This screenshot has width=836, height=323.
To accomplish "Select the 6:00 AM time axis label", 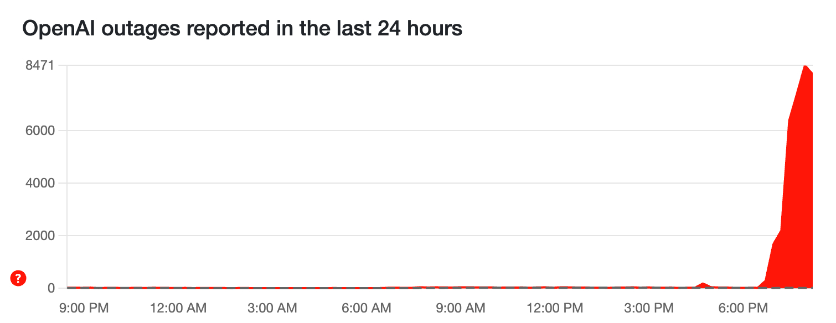I will [x=367, y=307].
